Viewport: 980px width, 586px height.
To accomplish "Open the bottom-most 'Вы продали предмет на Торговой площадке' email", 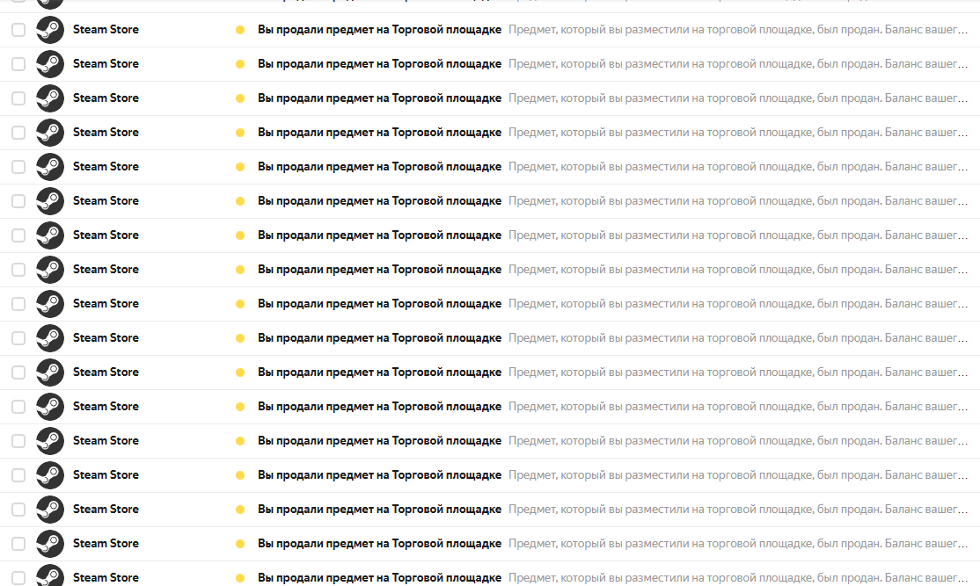I will 379,578.
